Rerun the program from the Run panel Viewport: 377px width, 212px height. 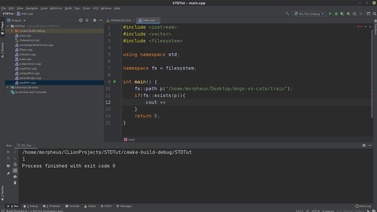point(8,152)
